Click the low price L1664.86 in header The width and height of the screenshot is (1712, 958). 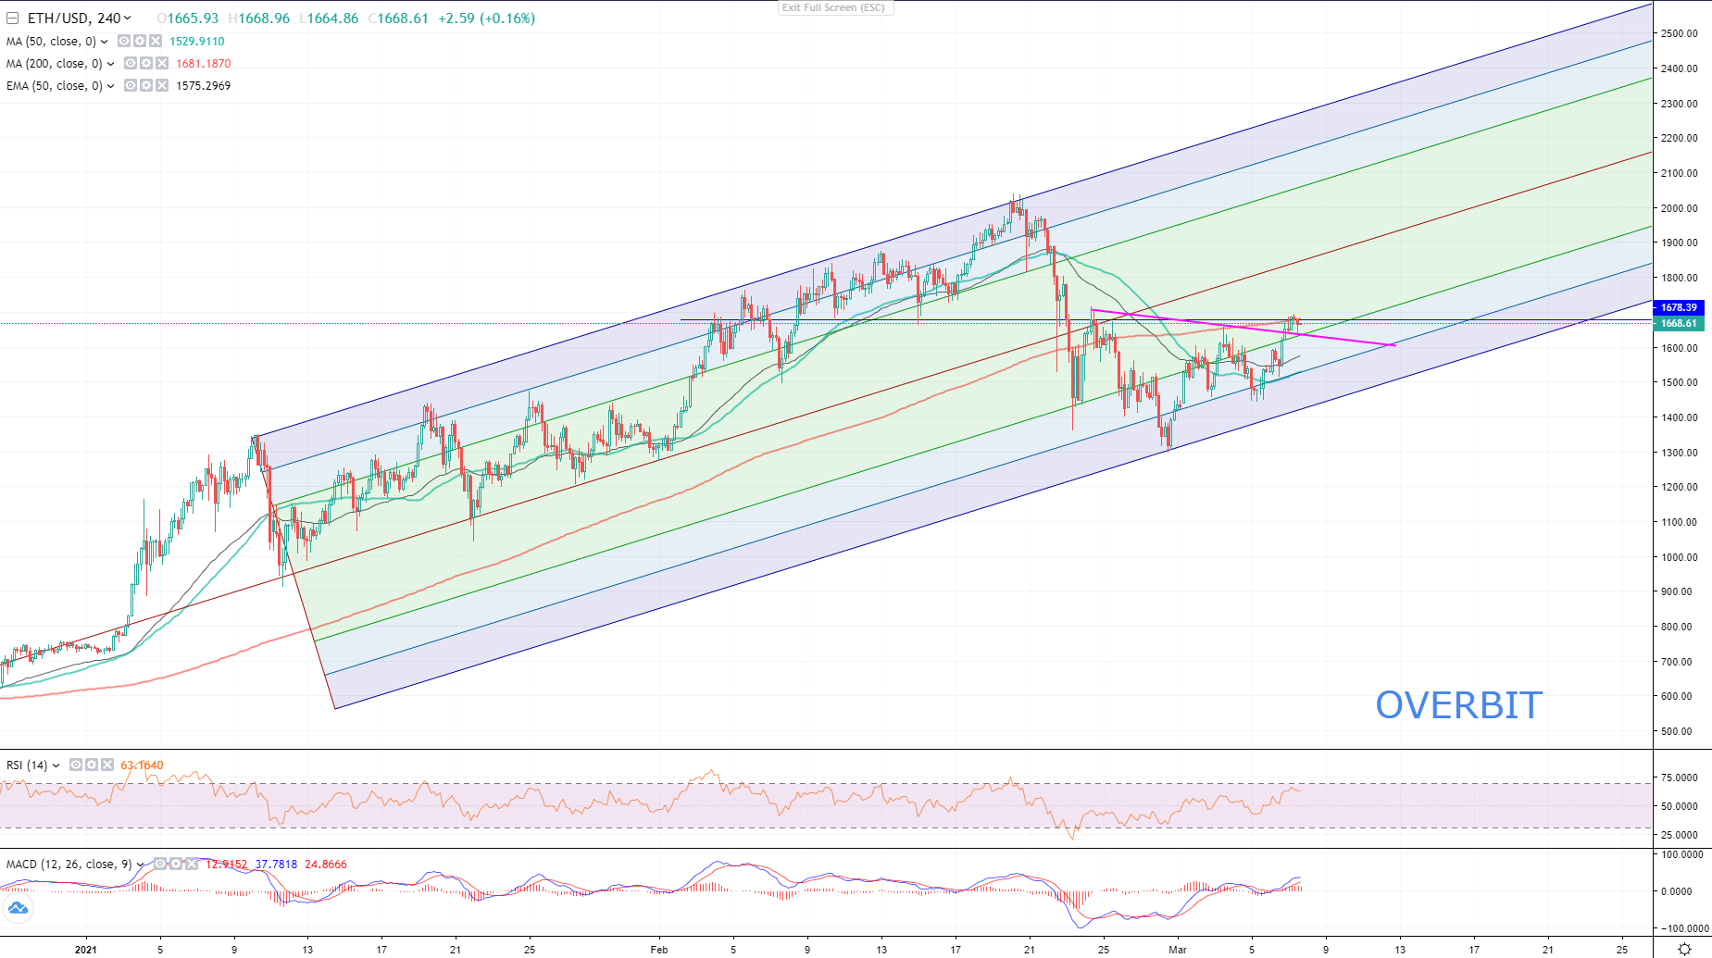click(x=329, y=19)
